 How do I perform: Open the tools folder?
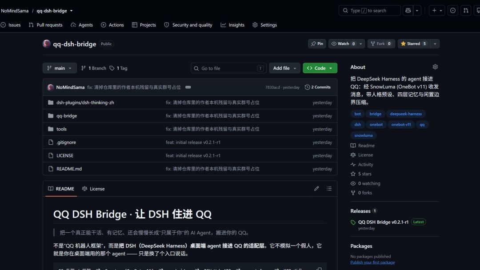(x=61, y=129)
